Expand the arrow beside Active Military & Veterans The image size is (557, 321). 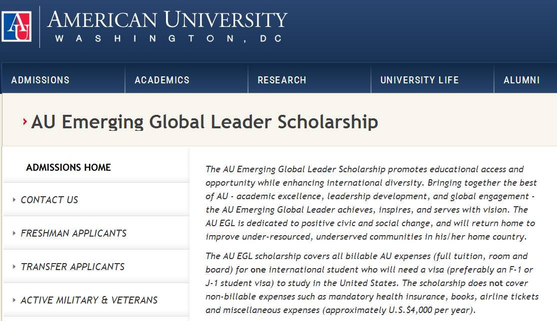[x=14, y=300]
